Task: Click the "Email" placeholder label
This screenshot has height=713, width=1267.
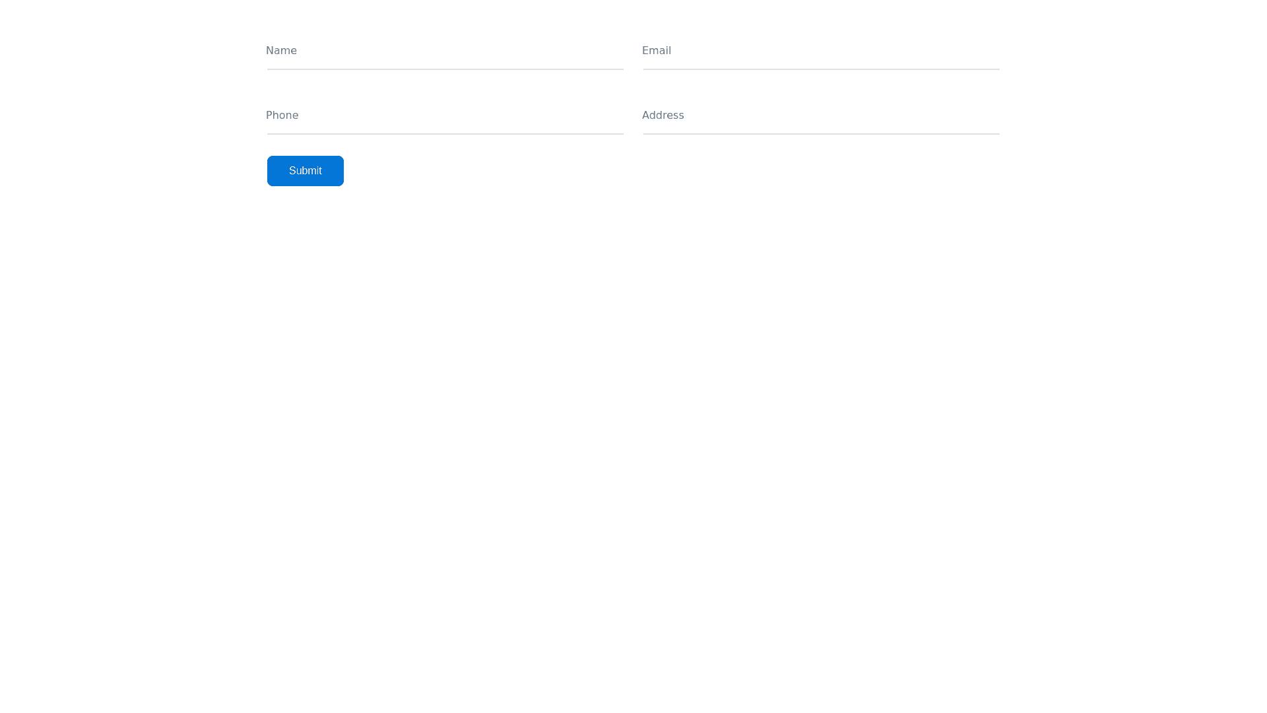Action: coord(657,51)
